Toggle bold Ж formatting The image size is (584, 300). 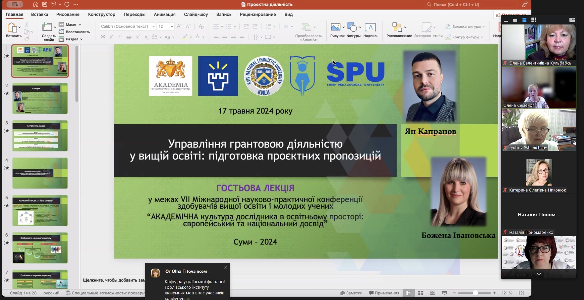pyautogui.click(x=103, y=37)
